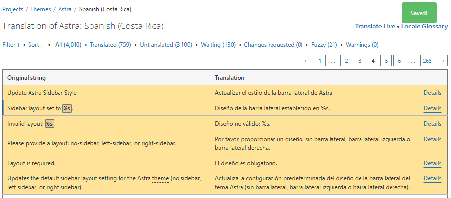This screenshot has height=198, width=451.
Task: Open Details for 'Update Astra Sidebar Style'
Action: click(x=432, y=92)
